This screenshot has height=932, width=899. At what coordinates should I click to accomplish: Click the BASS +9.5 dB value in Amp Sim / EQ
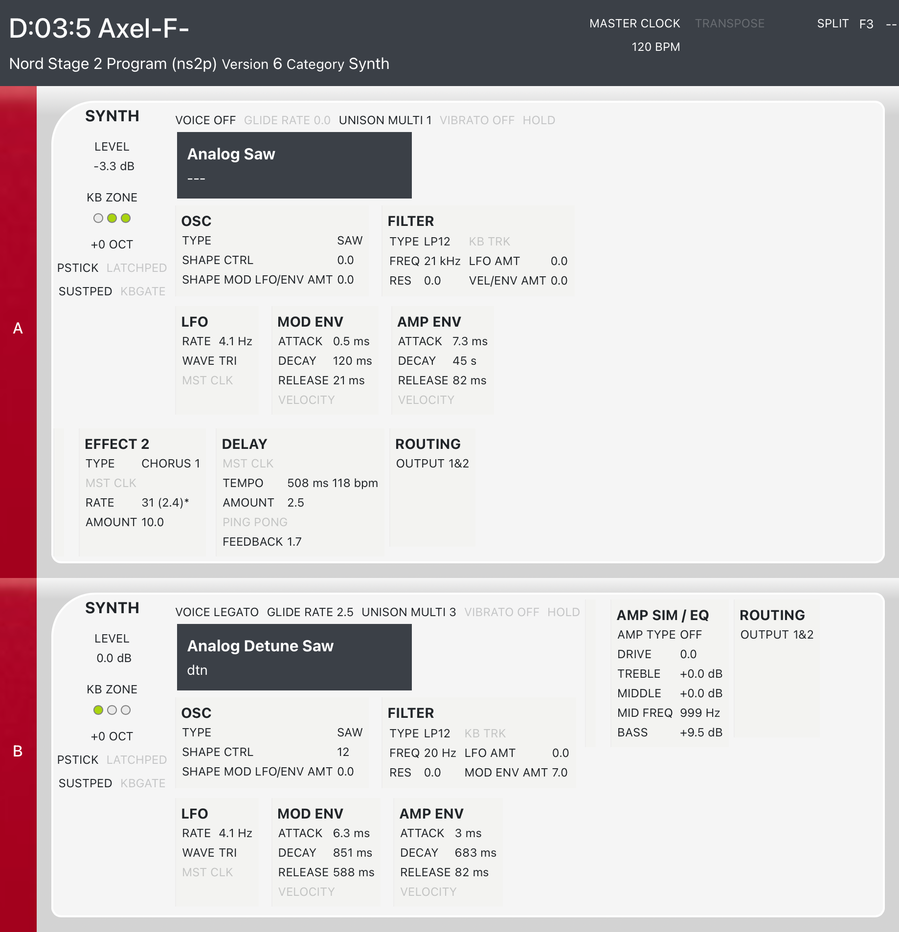[x=701, y=732]
